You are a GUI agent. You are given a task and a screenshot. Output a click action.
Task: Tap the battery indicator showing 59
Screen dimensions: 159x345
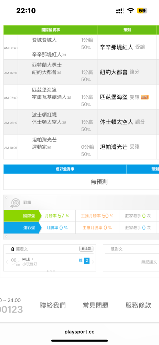point(142,11)
